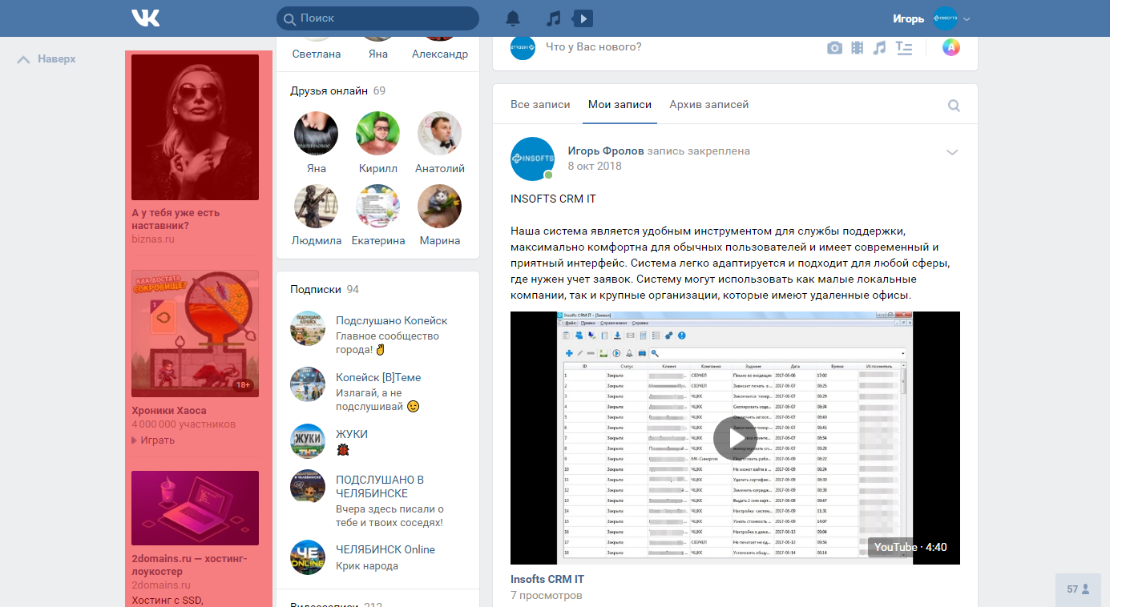This screenshot has height=607, width=1122.
Task: Open Анатолий's profile avatar
Action: click(439, 133)
